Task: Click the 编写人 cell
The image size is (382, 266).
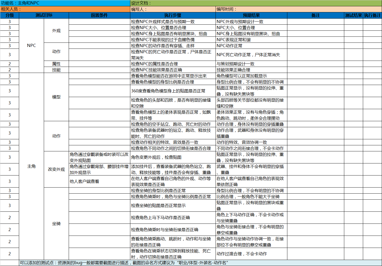Action: (173, 9)
